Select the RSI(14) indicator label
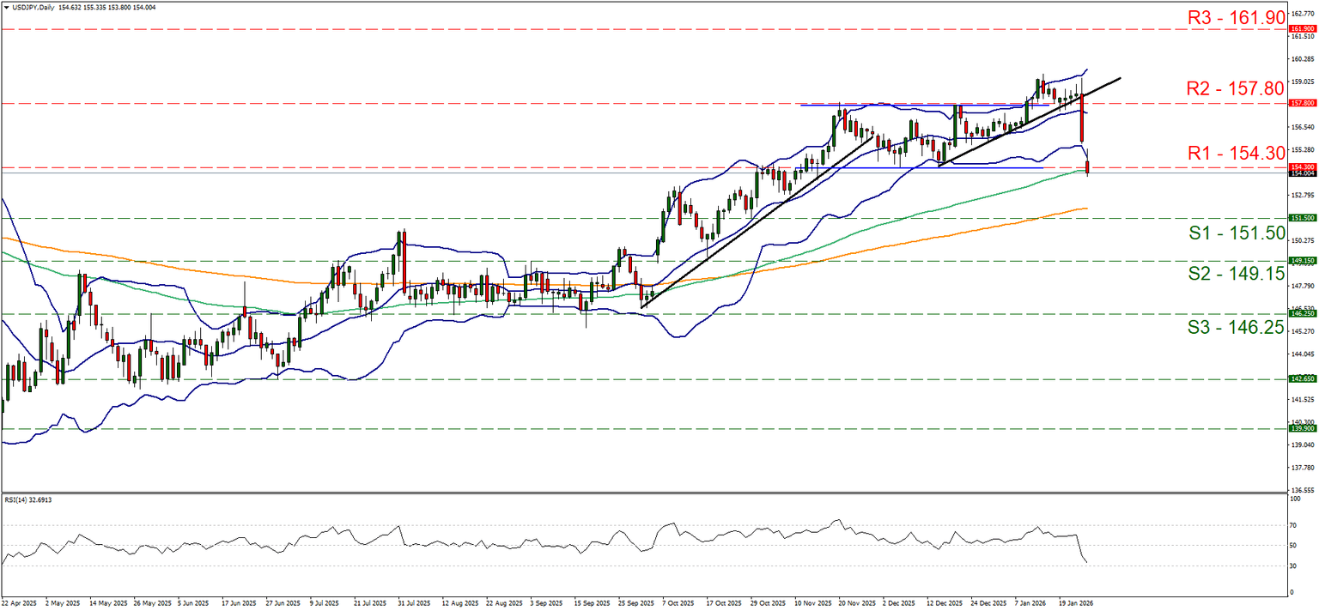 [x=27, y=499]
